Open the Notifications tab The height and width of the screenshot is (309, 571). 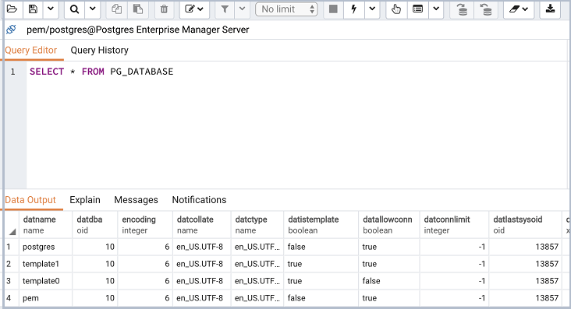(199, 200)
